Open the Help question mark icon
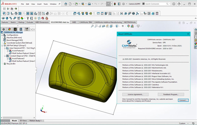The width and height of the screenshot is (197, 125). (x=179, y=4)
